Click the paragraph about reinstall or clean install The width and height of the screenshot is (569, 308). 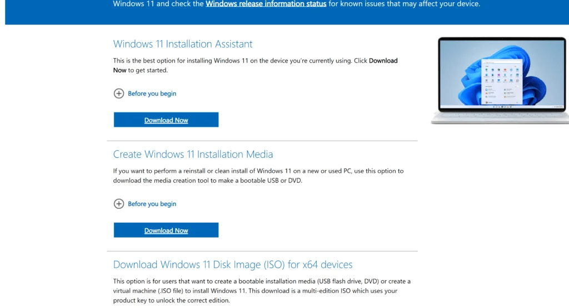click(x=258, y=176)
